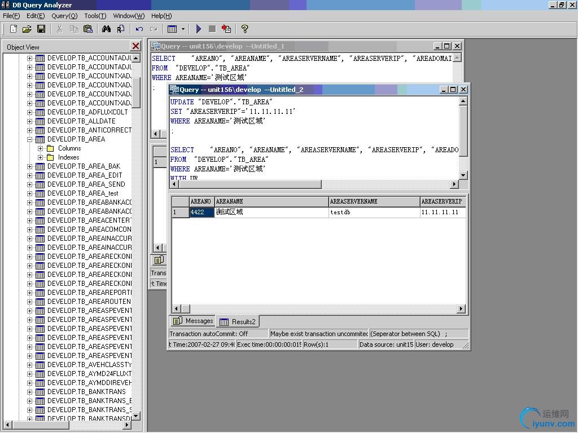Open the Window menu
This screenshot has height=433, width=578.
[129, 16]
